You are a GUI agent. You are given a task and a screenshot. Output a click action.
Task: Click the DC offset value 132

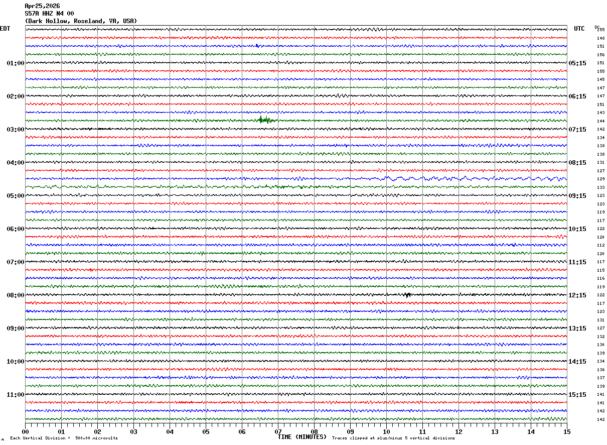[x=600, y=337]
